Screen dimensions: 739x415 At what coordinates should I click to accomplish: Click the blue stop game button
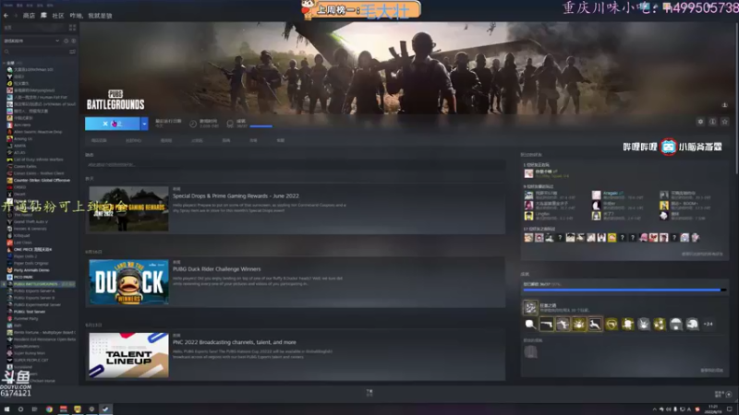point(112,124)
